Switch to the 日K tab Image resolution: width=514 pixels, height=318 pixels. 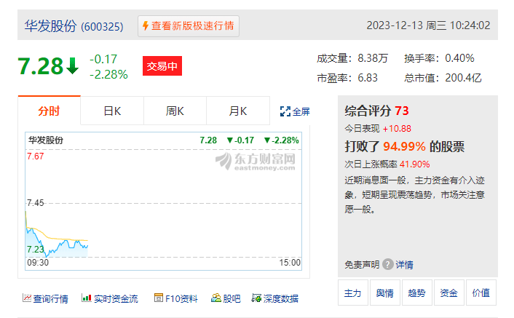112,111
